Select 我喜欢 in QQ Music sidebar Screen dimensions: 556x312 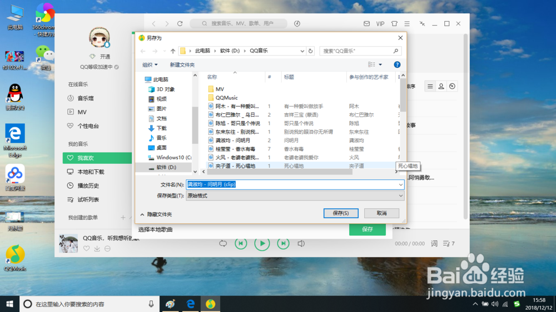click(97, 158)
